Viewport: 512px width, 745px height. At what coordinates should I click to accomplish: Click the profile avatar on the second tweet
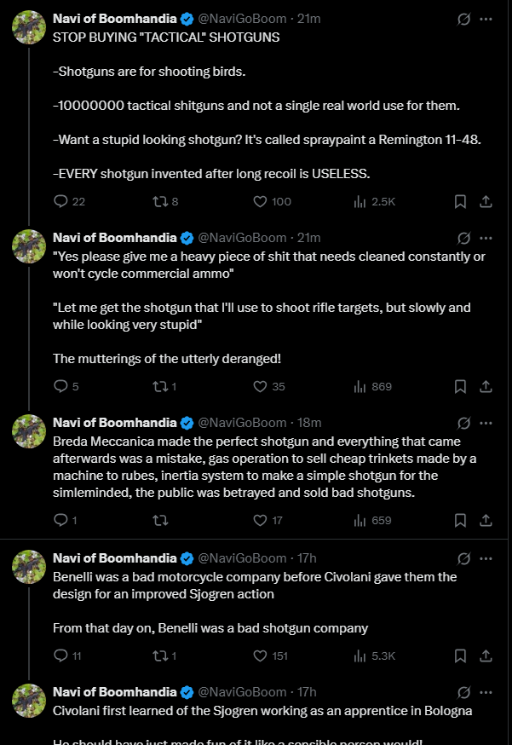[29, 246]
